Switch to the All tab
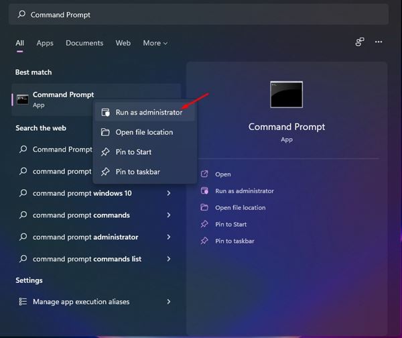Viewport: 402px width, 338px height. (x=19, y=43)
